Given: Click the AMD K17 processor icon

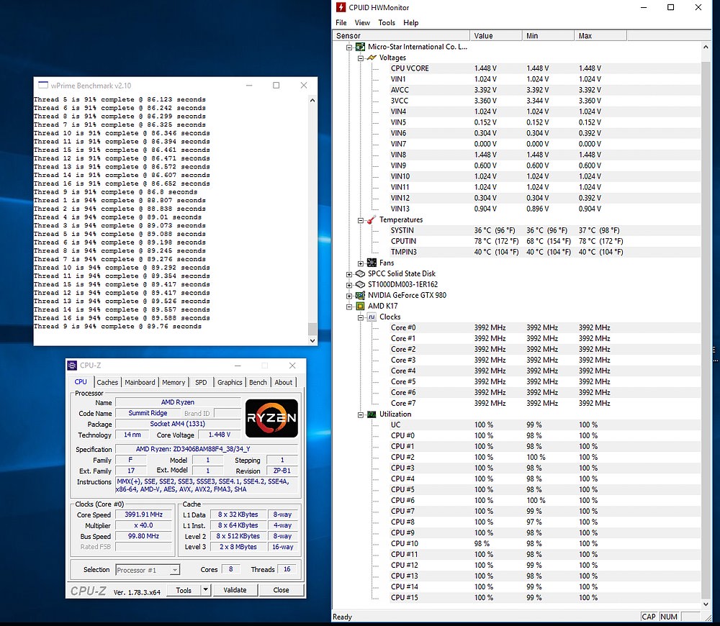Looking at the screenshot, I should pos(361,306).
